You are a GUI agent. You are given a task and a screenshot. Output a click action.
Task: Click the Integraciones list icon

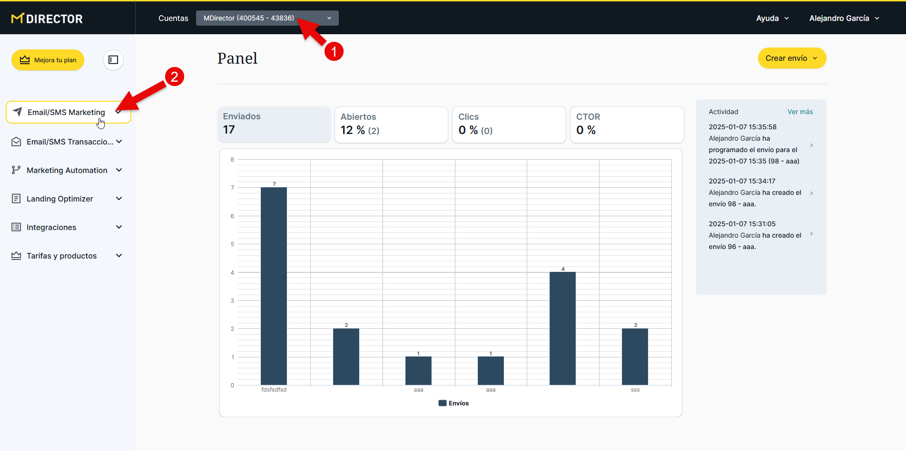(16, 227)
